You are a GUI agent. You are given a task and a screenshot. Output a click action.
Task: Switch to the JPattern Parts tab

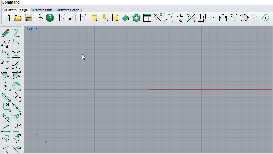tap(42, 10)
